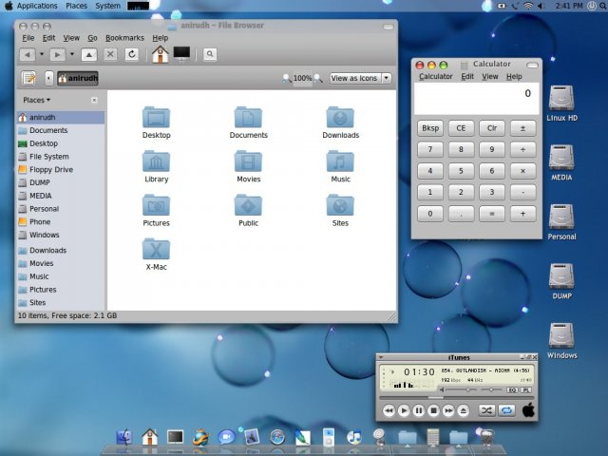The height and width of the screenshot is (456, 608).
Task: Adjust iTunes volume slider
Action: coord(462,389)
